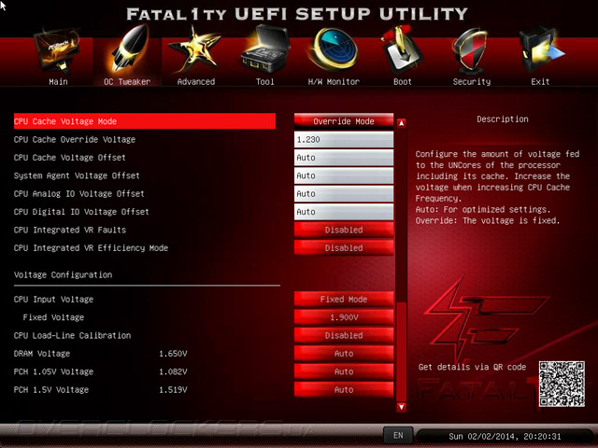Edit the CPU Digital IO Voltage Offset field
This screenshot has height=448, width=598.
344,212
